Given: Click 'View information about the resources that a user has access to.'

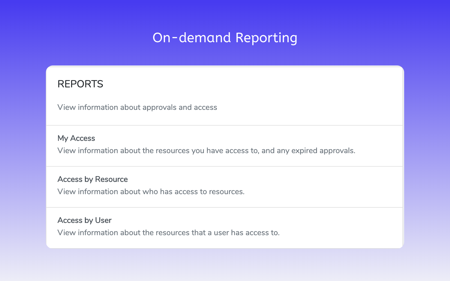Looking at the screenshot, I should pyautogui.click(x=168, y=233).
